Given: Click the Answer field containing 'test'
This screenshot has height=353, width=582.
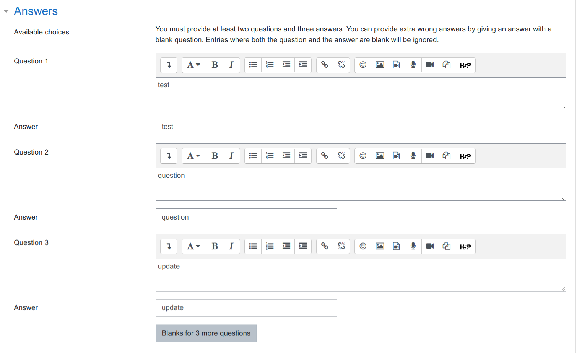Looking at the screenshot, I should [246, 127].
